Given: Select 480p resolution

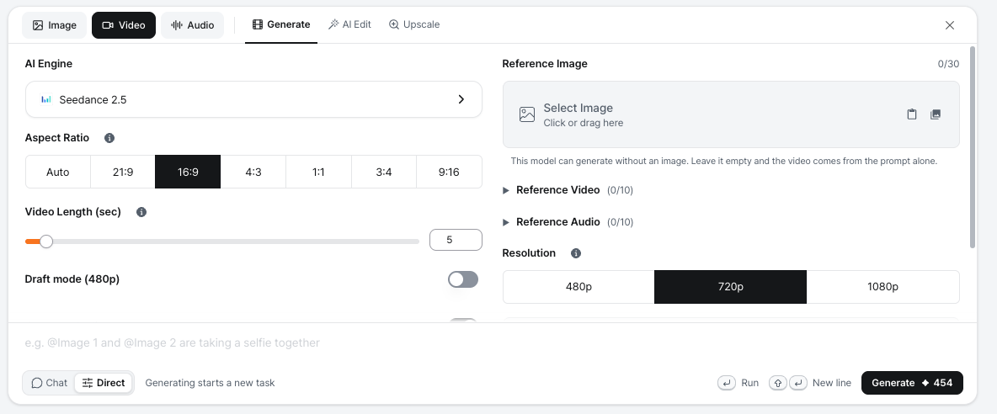Looking at the screenshot, I should click(578, 287).
